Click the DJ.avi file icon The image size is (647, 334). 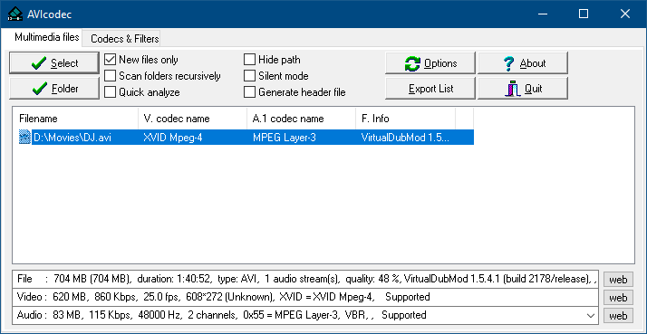click(x=24, y=138)
